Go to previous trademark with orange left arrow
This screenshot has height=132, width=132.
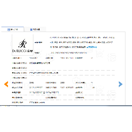pos(6,84)
